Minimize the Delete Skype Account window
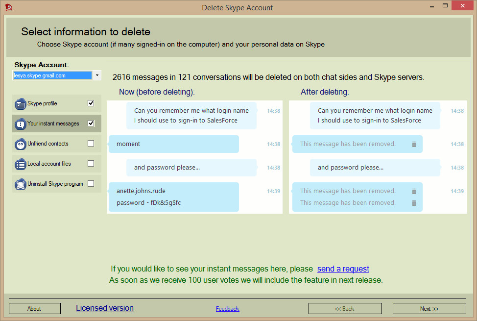The width and height of the screenshot is (477, 321). (x=432, y=6)
